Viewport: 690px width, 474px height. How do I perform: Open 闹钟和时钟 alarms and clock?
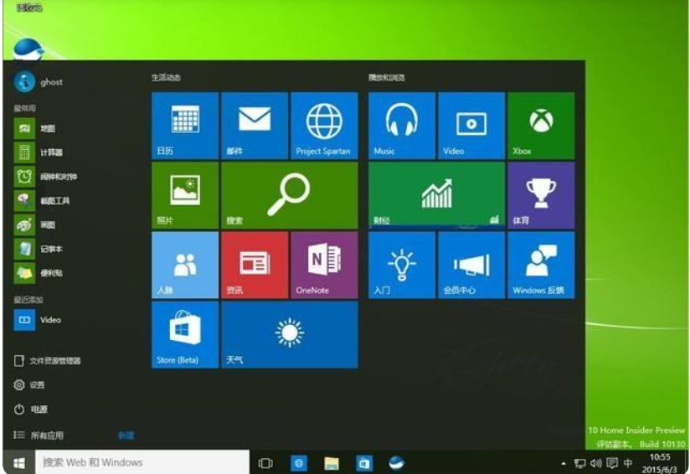click(x=46, y=177)
